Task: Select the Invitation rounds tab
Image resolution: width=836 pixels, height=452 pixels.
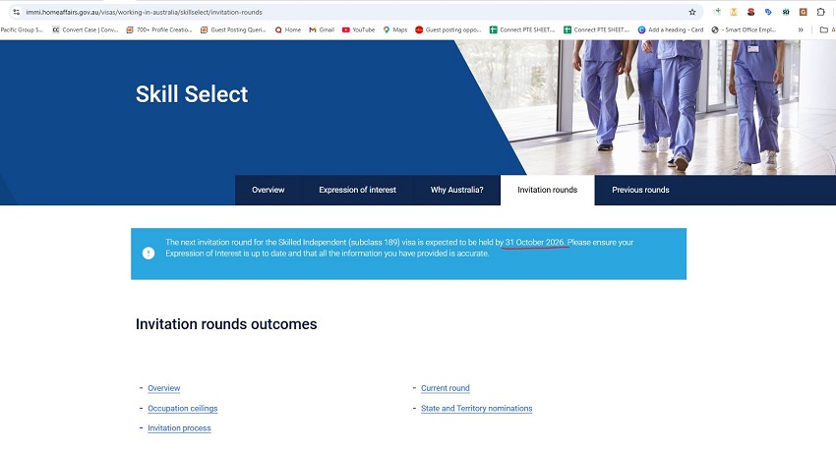Action: 548,190
